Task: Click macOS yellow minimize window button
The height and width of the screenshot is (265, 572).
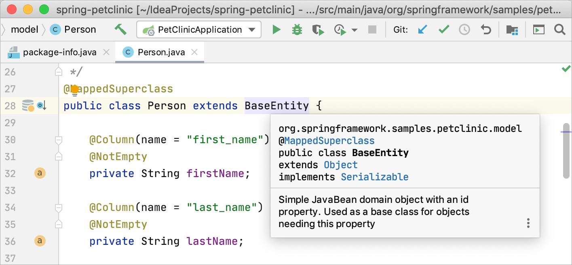Action: click(x=28, y=9)
